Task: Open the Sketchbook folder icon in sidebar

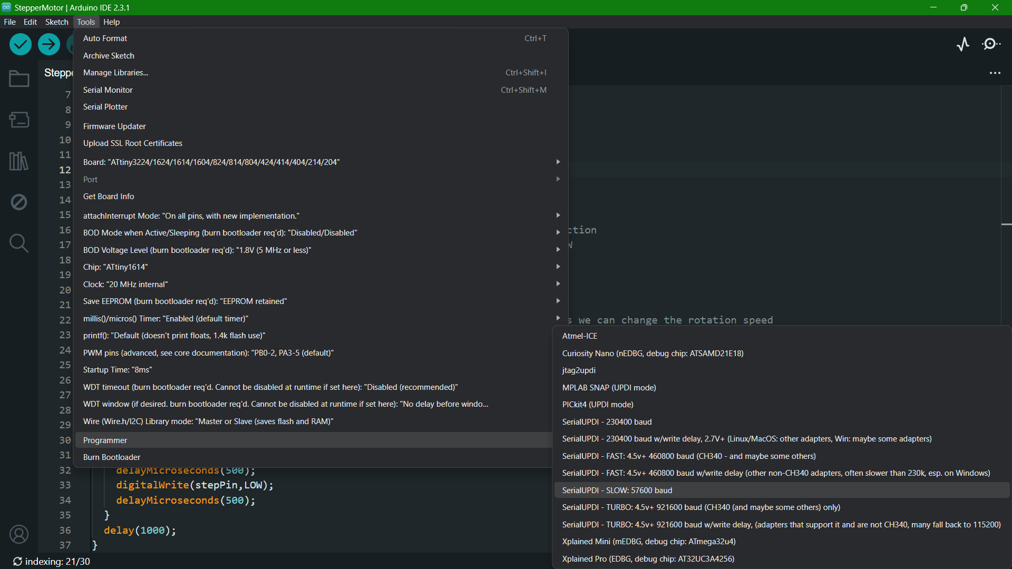Action: point(19,79)
